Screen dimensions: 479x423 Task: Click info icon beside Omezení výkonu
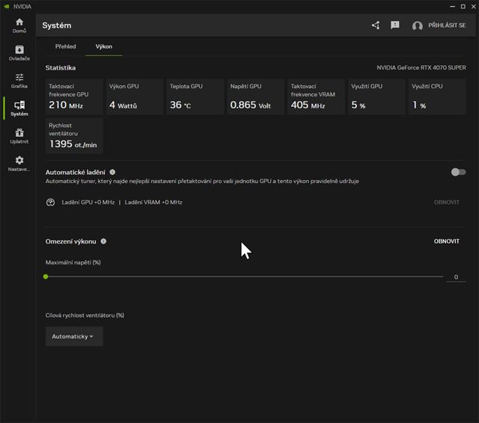tap(103, 241)
